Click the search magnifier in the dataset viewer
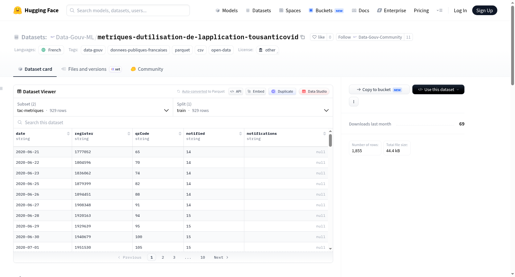 (20, 122)
